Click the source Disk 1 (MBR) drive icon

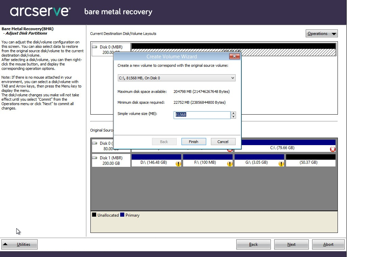(x=95, y=158)
